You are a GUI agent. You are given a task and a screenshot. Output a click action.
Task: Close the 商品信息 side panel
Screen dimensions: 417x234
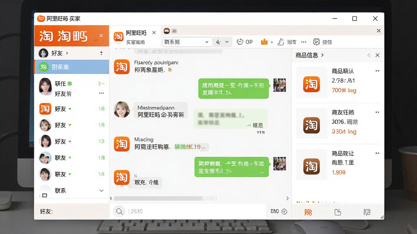coord(377,55)
